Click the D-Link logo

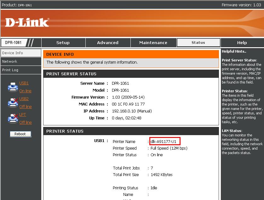click(27, 23)
